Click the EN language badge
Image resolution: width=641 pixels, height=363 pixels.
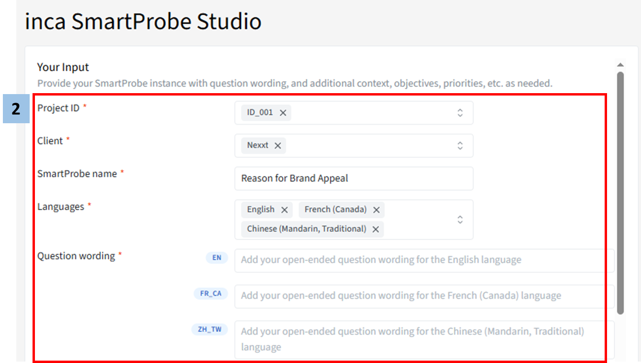coord(217,258)
